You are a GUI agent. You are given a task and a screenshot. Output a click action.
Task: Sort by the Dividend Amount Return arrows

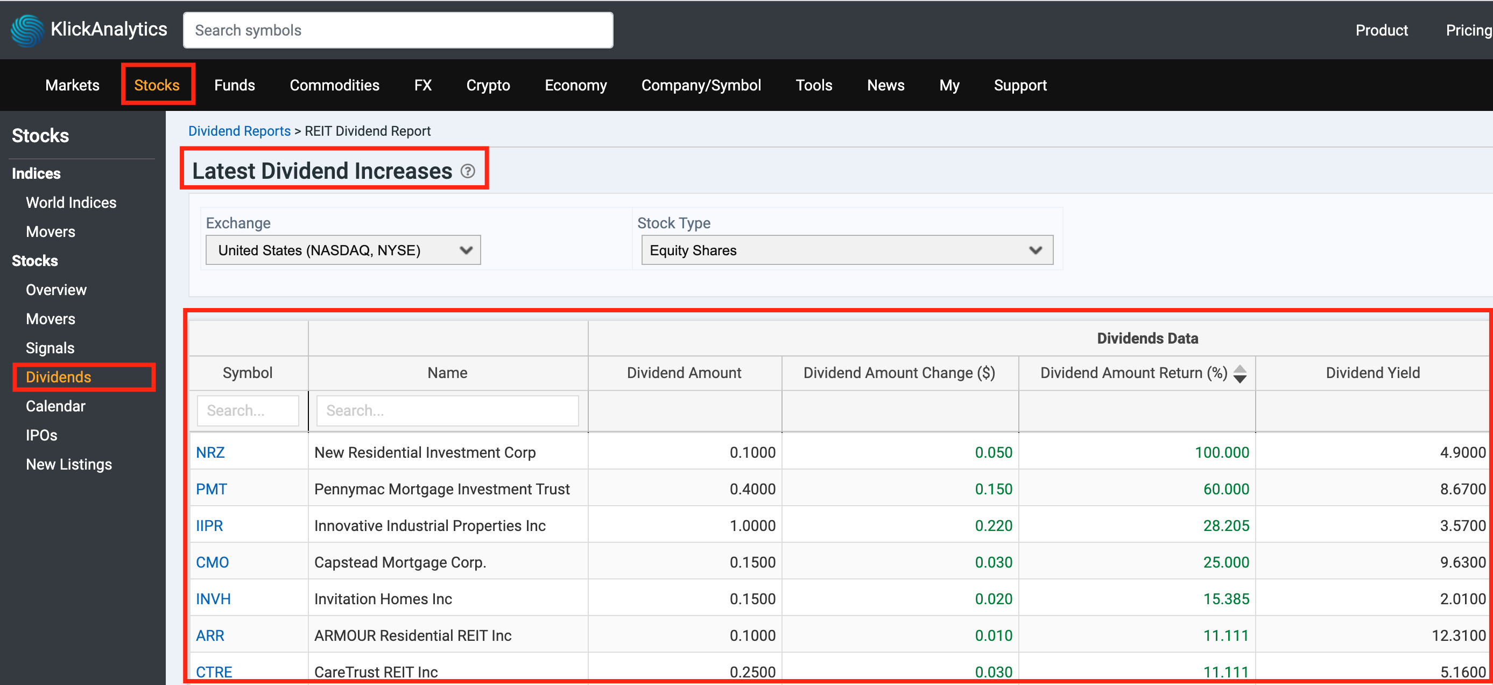[x=1240, y=374]
